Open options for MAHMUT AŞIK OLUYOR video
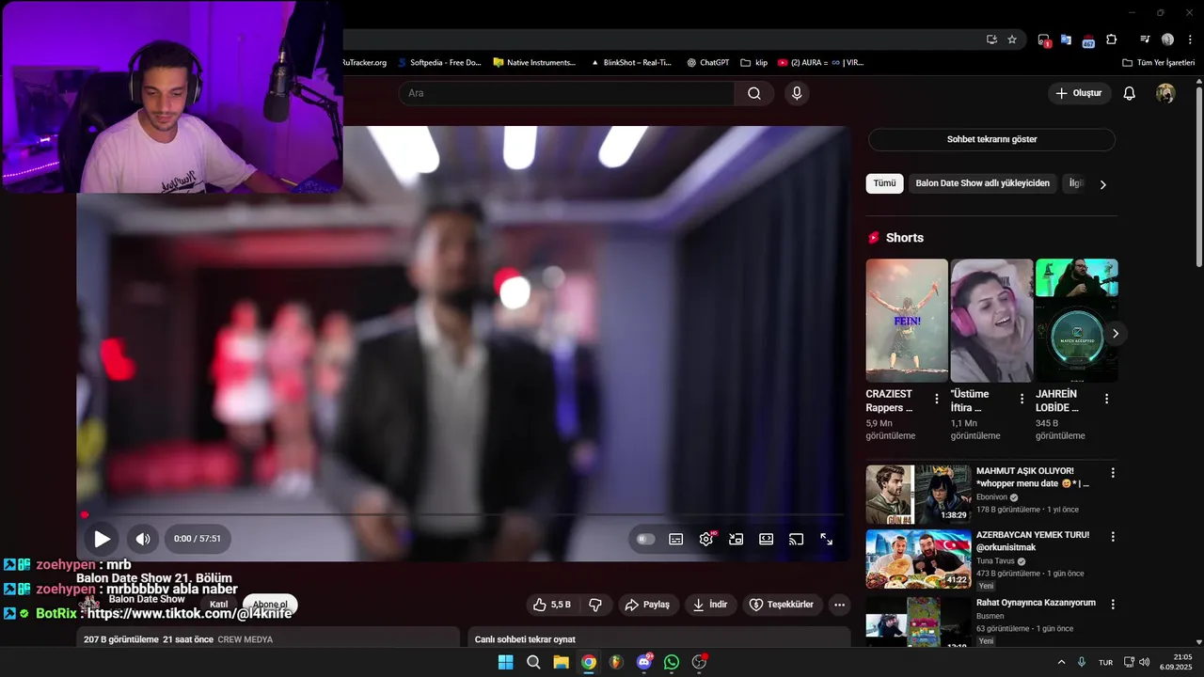 [x=1113, y=473]
